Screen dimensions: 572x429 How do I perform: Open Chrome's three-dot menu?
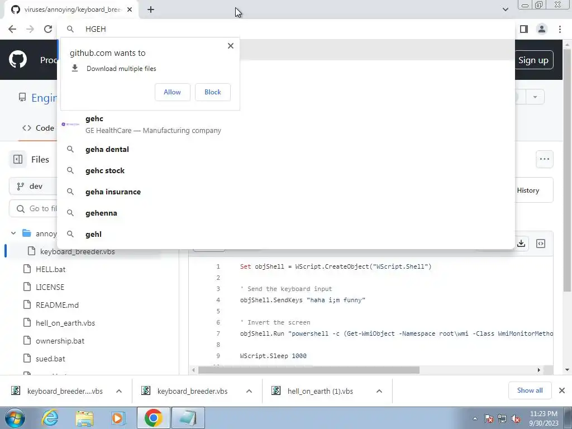point(560,29)
